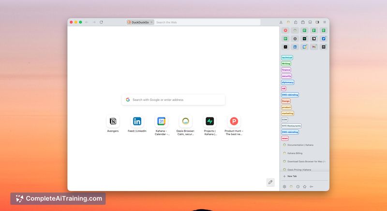Open passwords key icon at sidebar bottom
The width and height of the screenshot is (387, 211).
click(312, 187)
